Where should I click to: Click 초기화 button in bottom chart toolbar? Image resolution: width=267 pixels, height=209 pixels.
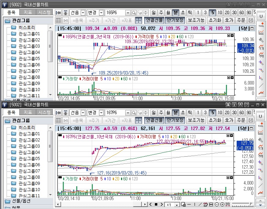[x=215, y=120]
